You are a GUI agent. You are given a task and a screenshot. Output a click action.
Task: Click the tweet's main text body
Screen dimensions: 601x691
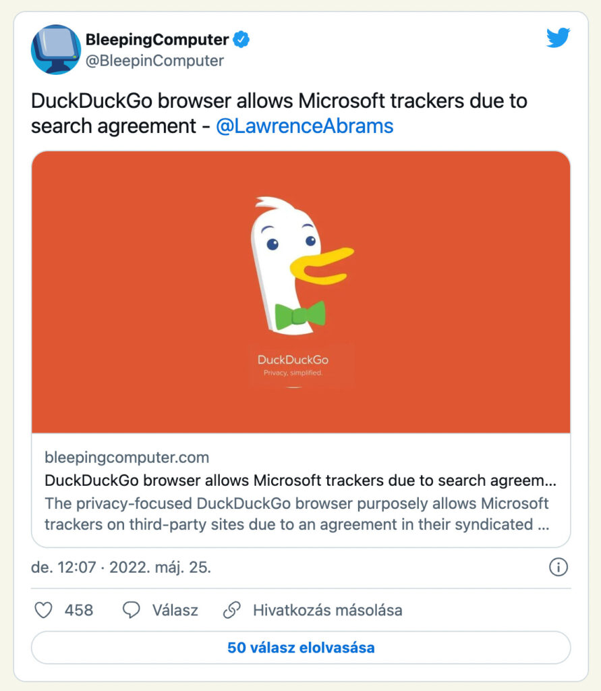coord(279,113)
